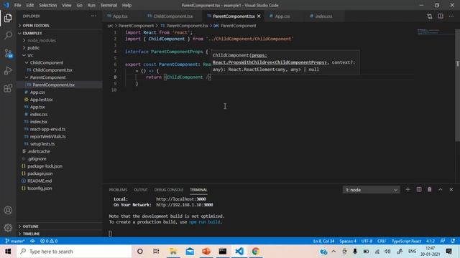Image resolution: width=460 pixels, height=258 pixels.
Task: Click the editor minimap preview
Action: pyautogui.click(x=435, y=32)
